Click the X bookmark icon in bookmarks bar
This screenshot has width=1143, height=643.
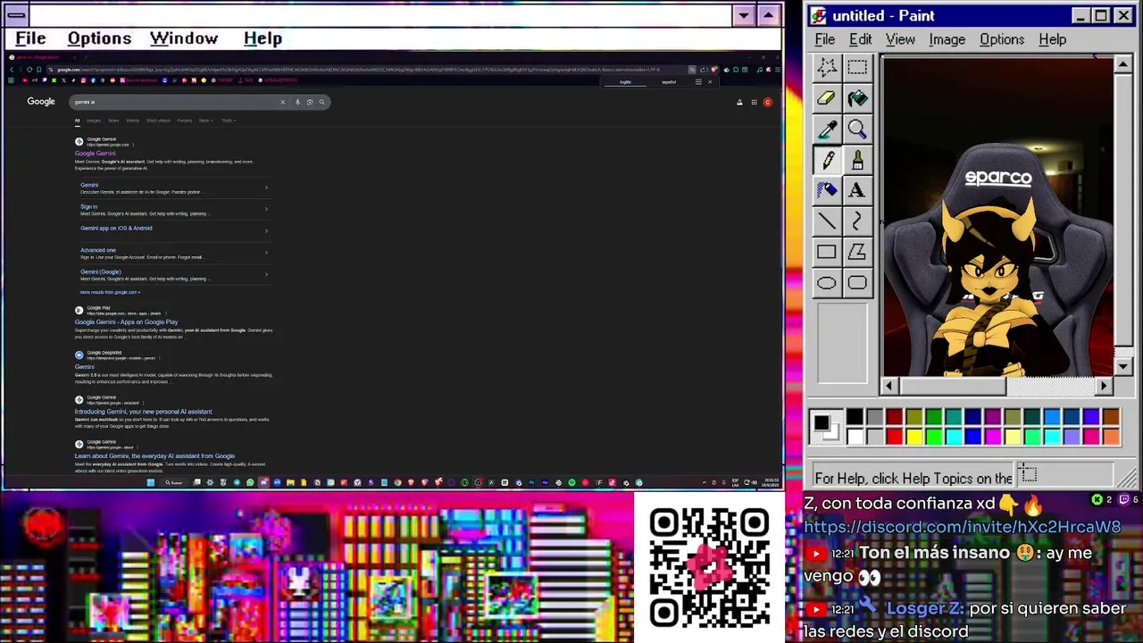(x=63, y=80)
